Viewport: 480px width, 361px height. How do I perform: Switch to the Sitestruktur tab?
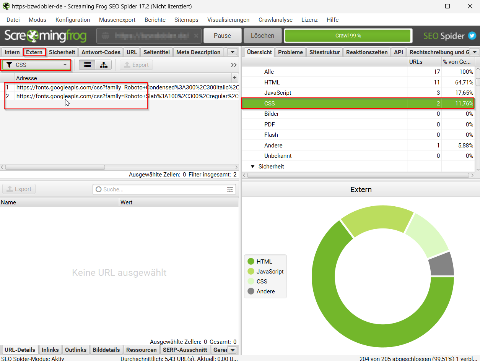click(324, 52)
